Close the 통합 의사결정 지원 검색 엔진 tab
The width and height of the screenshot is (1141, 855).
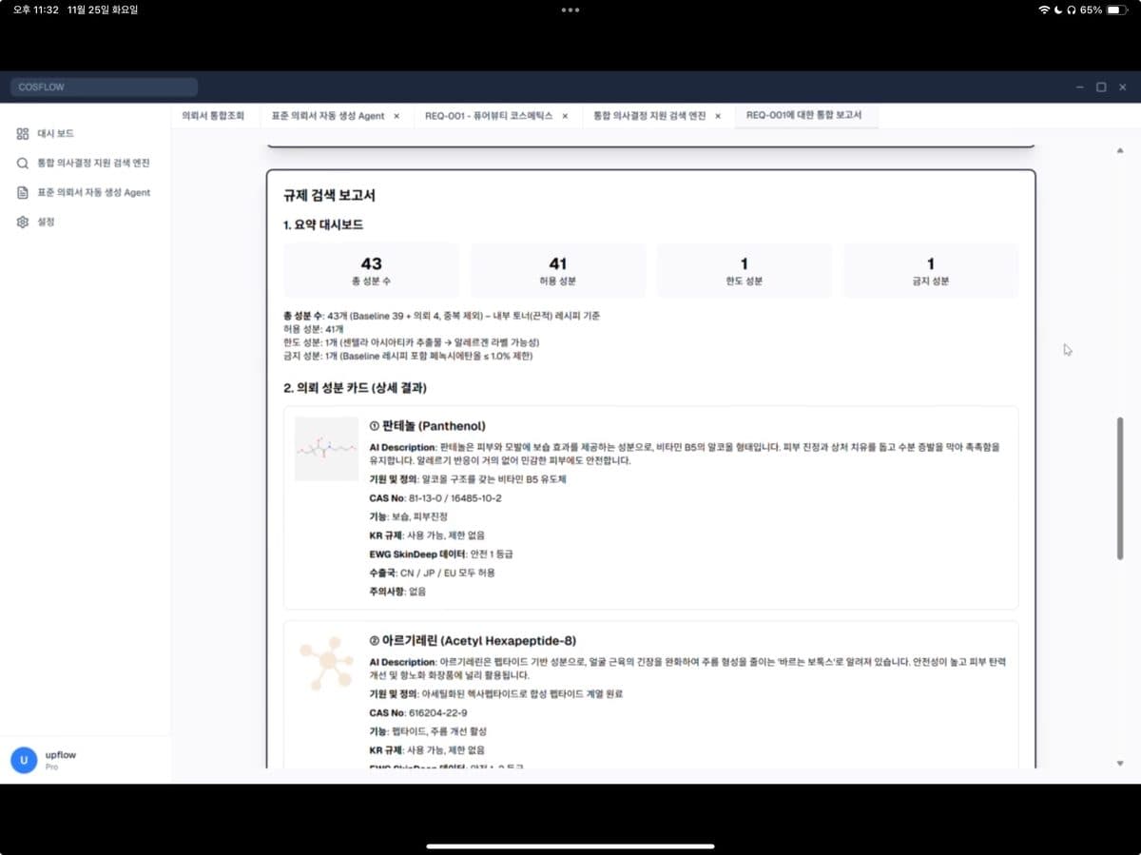pyautogui.click(x=718, y=116)
